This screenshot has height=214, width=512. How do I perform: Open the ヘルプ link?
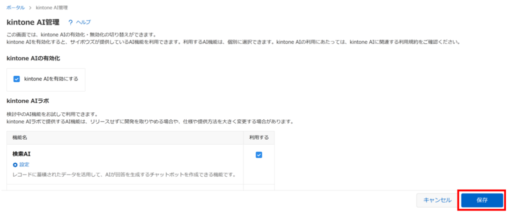tap(83, 22)
